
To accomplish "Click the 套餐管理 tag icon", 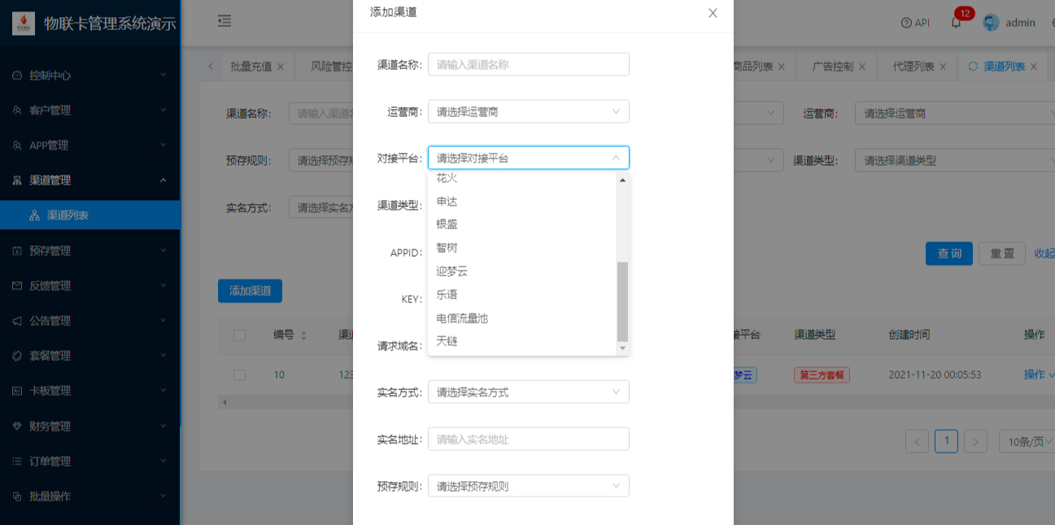I will (17, 356).
